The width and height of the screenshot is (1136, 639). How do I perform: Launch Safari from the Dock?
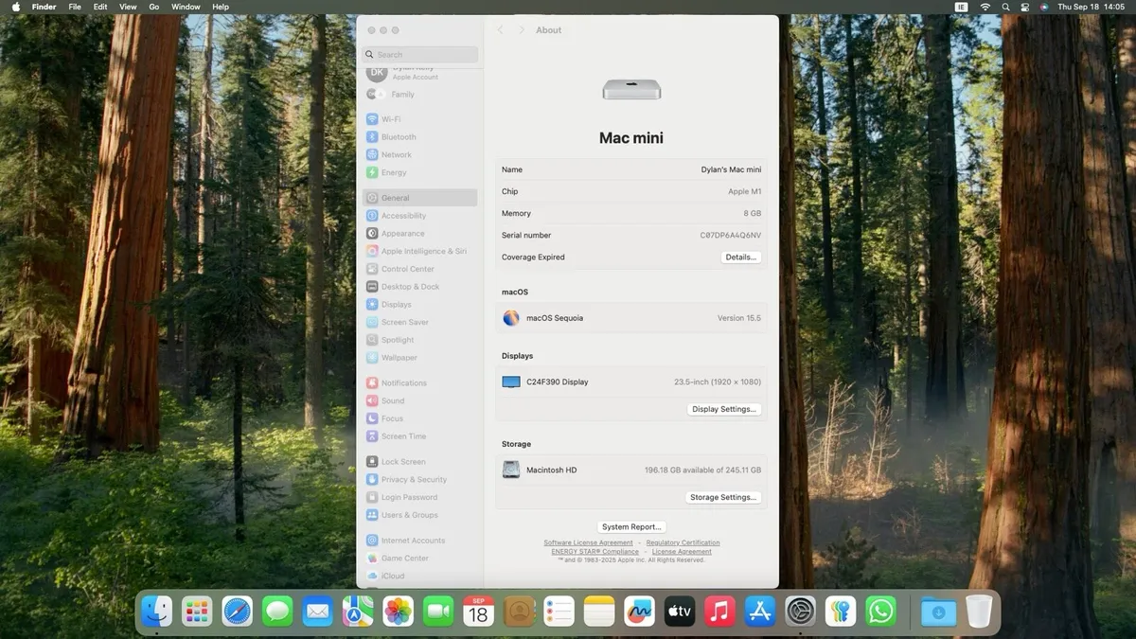(238, 612)
